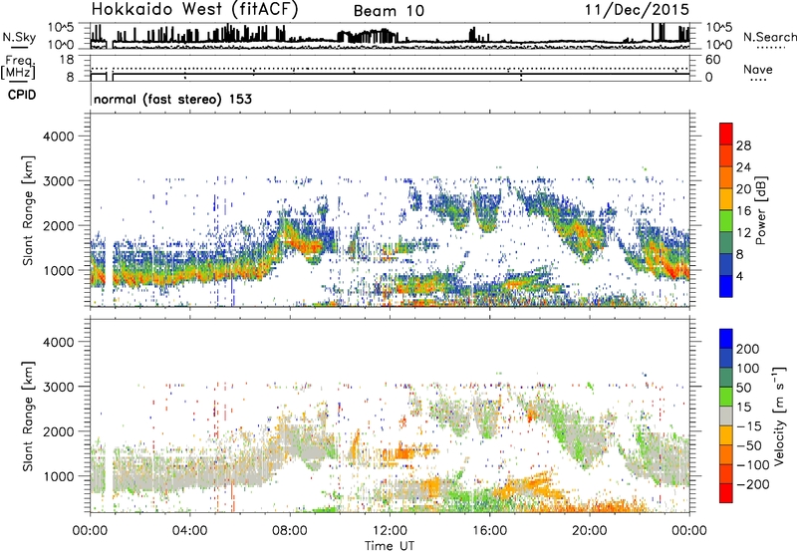Click the '2000' tick in the velocity panel

click(x=59, y=431)
